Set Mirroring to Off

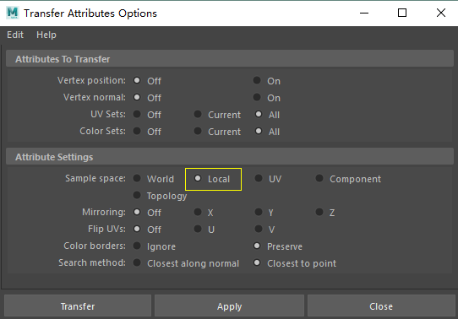(137, 212)
